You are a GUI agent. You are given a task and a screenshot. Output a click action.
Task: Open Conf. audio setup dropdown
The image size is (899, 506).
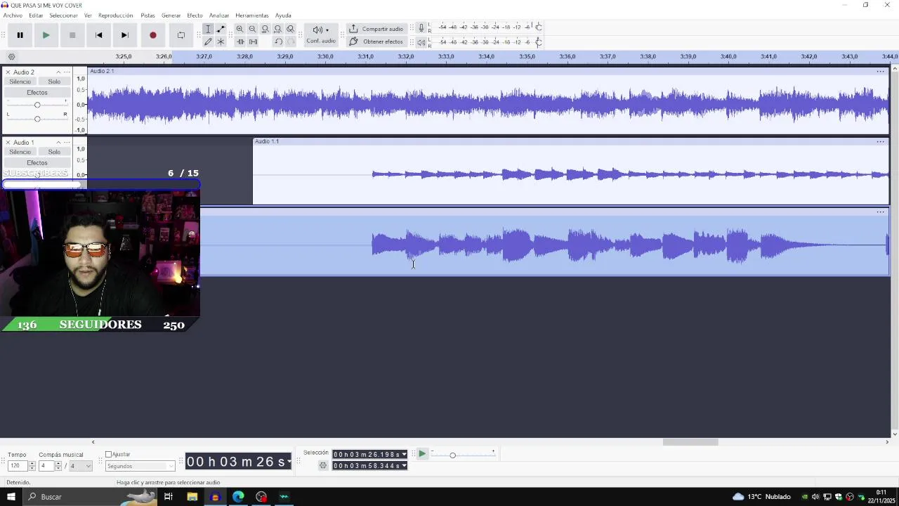320,34
